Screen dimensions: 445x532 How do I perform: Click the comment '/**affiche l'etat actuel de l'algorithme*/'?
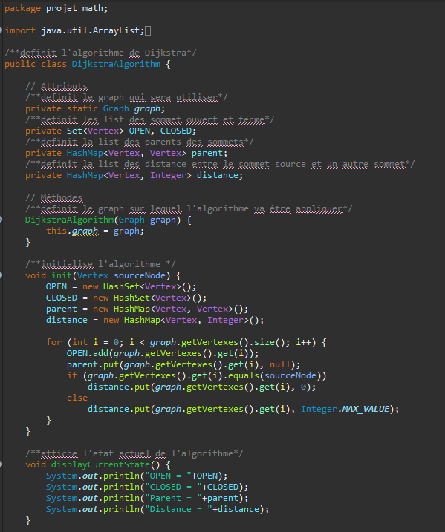(134, 453)
